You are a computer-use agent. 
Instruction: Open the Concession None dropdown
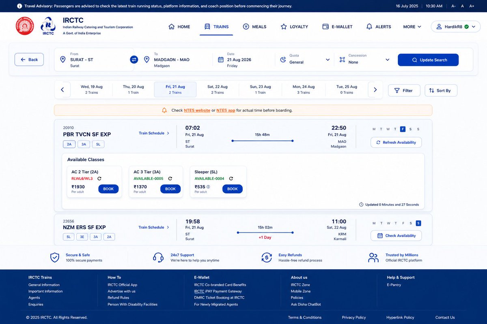(x=364, y=60)
